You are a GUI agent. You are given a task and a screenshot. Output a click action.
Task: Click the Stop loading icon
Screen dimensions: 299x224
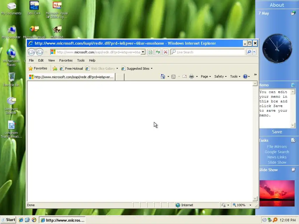[x=166, y=52]
